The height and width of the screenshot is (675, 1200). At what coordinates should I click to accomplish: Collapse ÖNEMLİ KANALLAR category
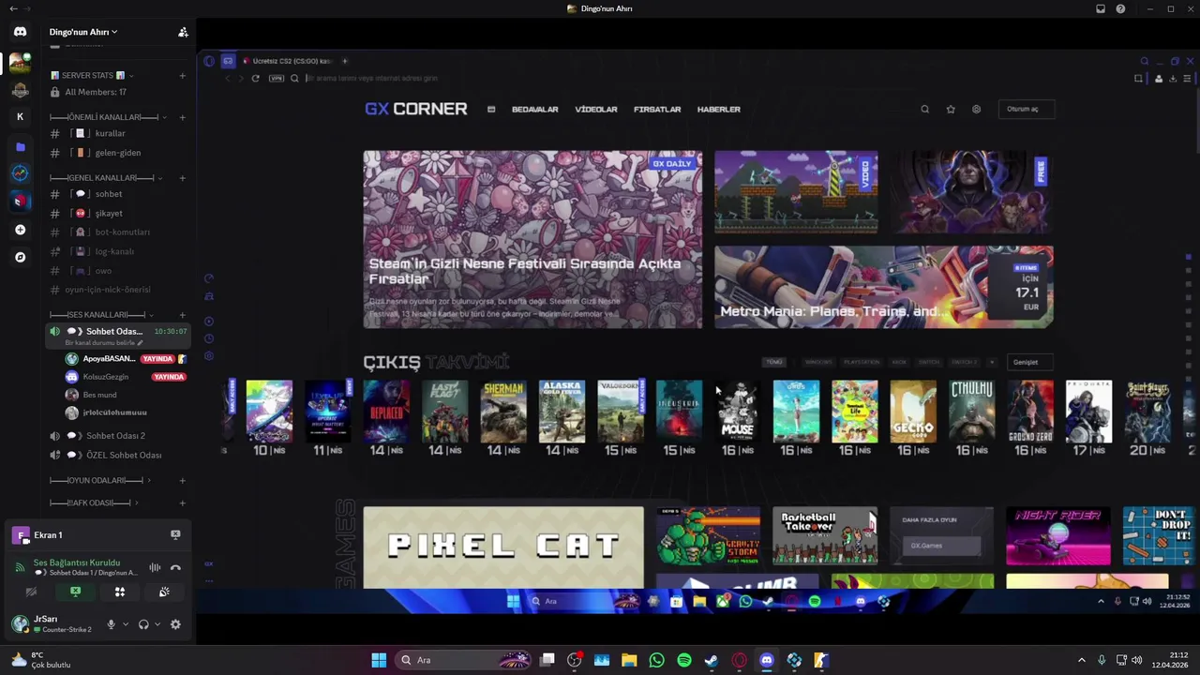click(x=109, y=117)
